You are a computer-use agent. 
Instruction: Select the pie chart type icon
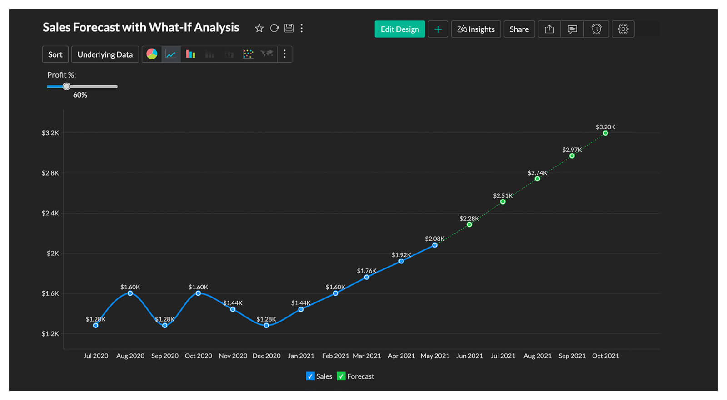(x=152, y=54)
